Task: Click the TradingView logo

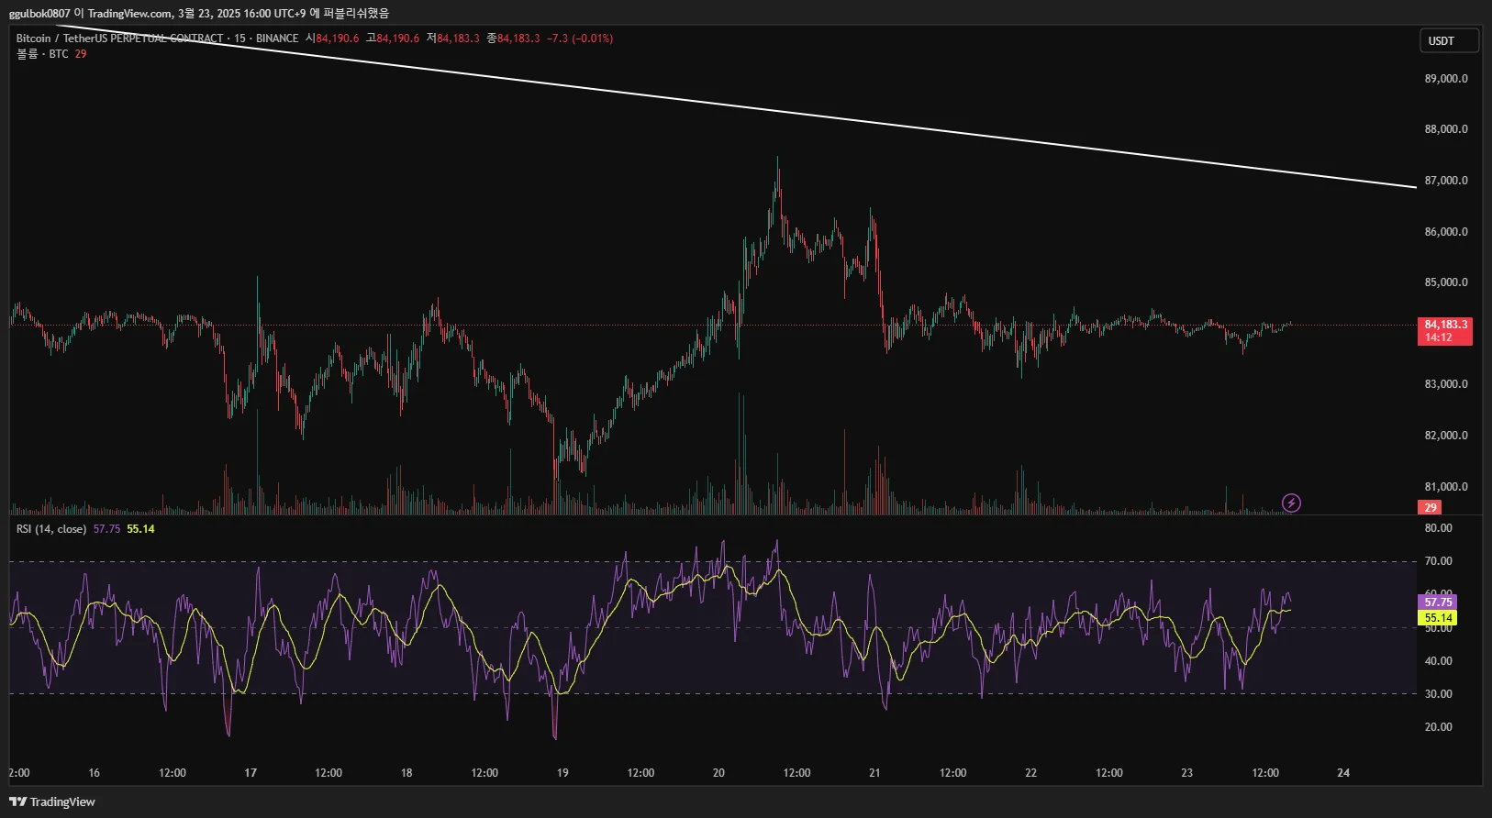Action: (x=52, y=801)
